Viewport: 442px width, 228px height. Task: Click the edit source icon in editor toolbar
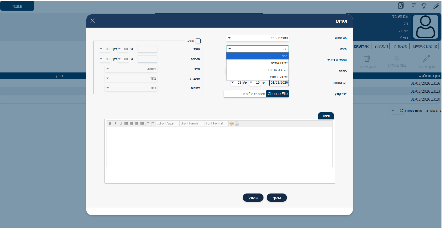[237, 124]
